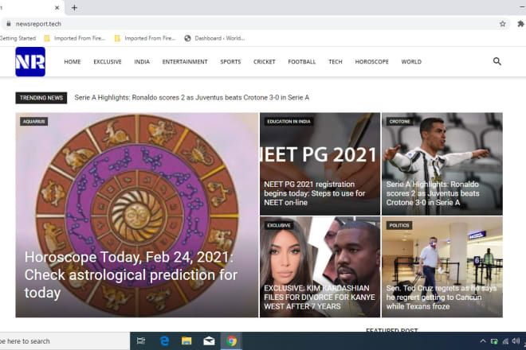Click the AQUARIUS category tag
The height and width of the screenshot is (350, 526).
coord(34,121)
